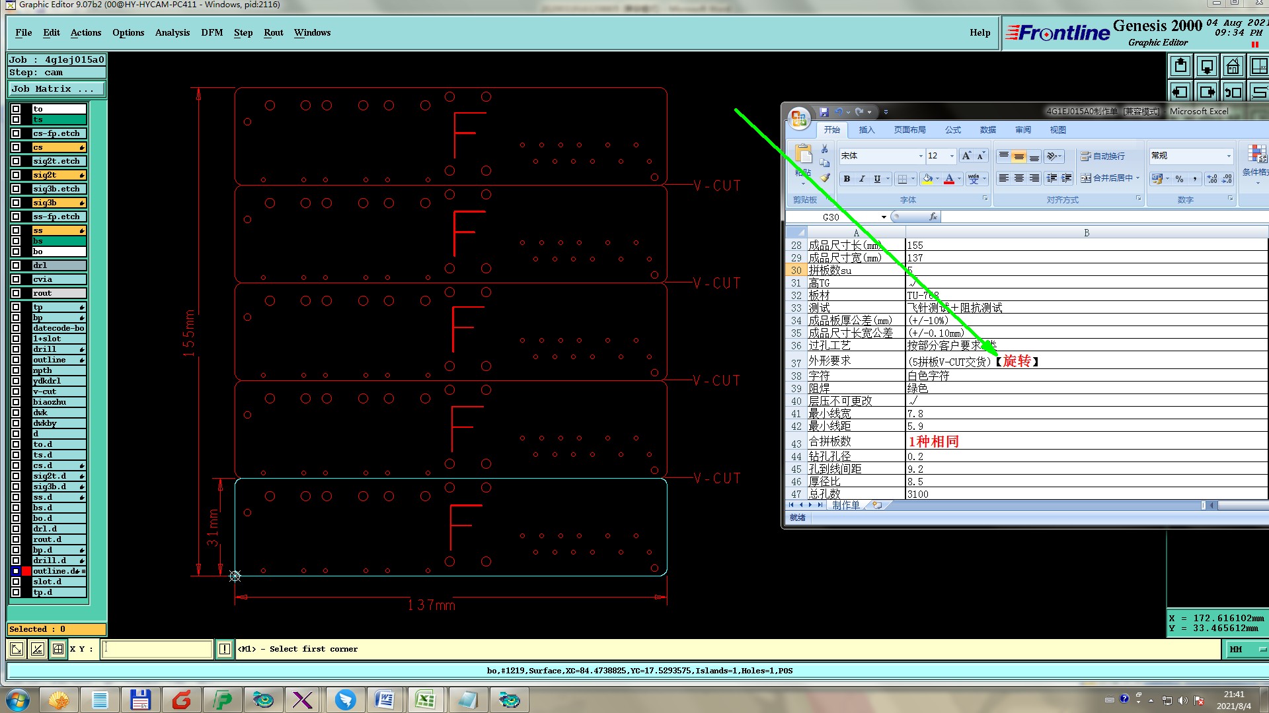Click the comma style icon in Excel
Screen dimensions: 1269x713
coord(1195,179)
